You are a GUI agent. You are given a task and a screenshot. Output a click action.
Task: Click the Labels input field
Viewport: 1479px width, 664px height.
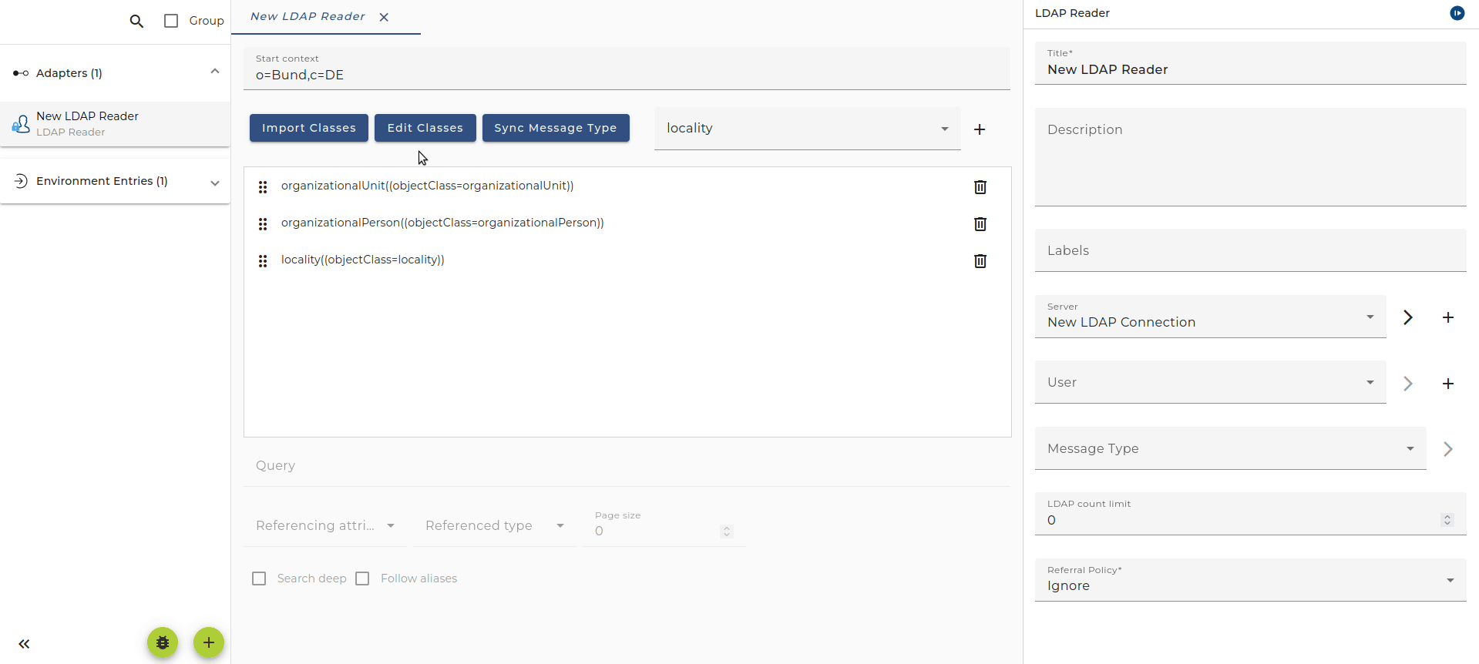point(1250,250)
